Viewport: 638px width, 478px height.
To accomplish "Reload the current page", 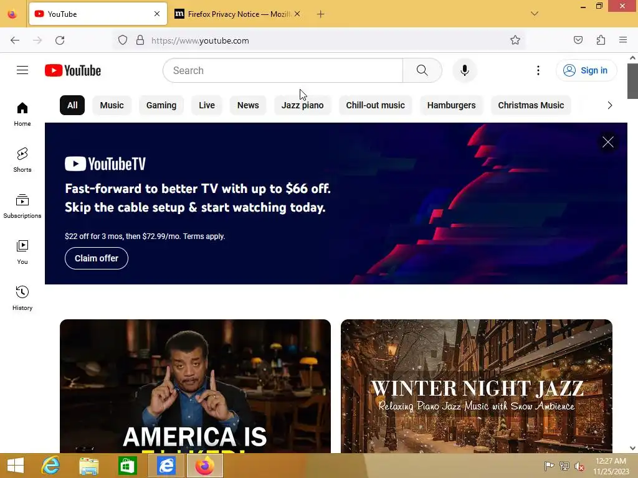I will [x=60, y=40].
